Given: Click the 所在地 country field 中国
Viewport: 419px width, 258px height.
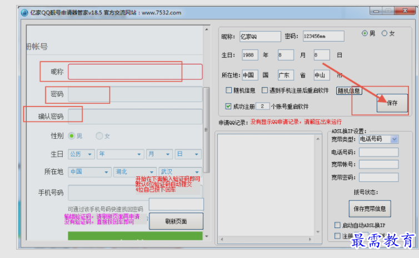Looking at the screenshot, I should (x=250, y=75).
